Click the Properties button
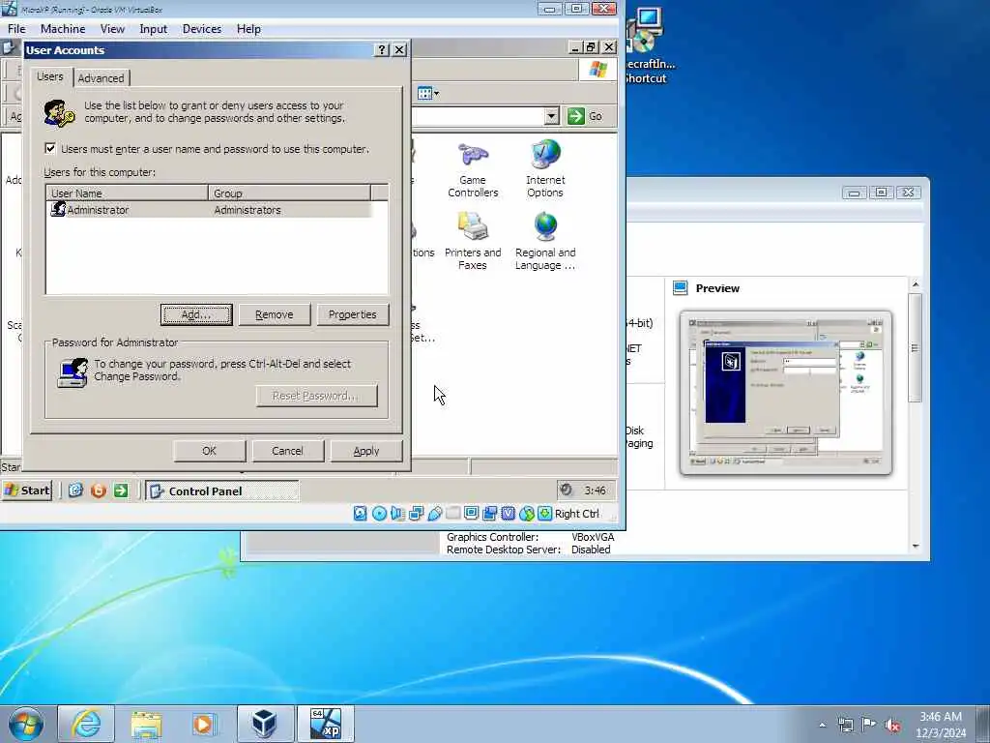This screenshot has width=990, height=743. tap(352, 314)
